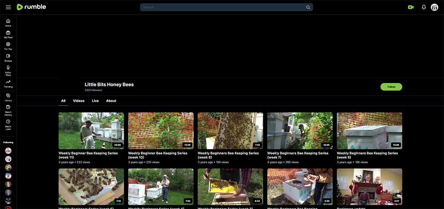Click title Weekly Beginners Bee Keeping Series (week 7)
Screen dimensions: 444x209
298,155
